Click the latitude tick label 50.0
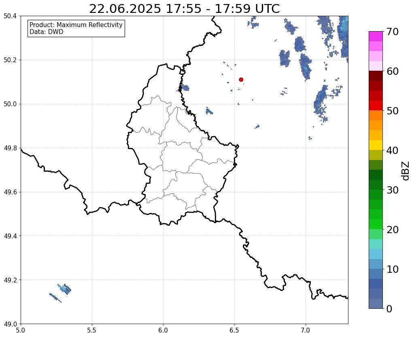Viewport: 414px width, 337px height. click(x=10, y=104)
